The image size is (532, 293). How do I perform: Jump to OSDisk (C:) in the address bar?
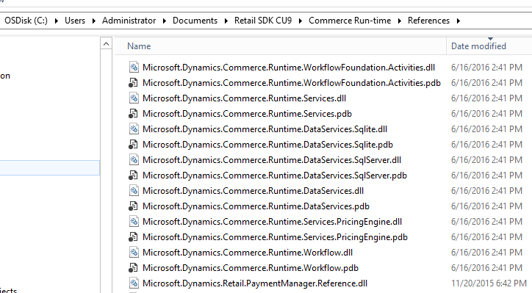click(x=26, y=21)
